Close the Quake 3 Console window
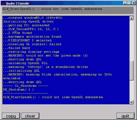 134,3
